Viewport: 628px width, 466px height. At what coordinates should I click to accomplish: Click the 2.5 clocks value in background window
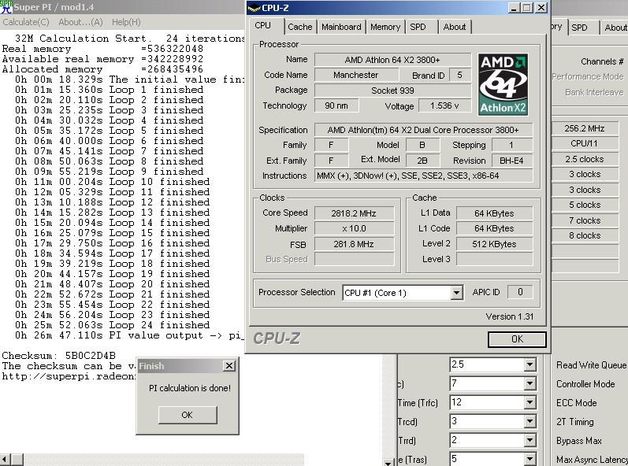tap(585, 159)
